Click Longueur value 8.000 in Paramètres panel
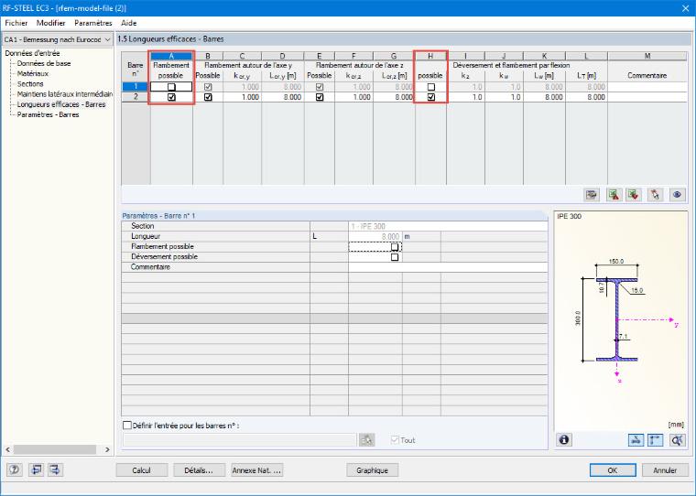 (375, 236)
